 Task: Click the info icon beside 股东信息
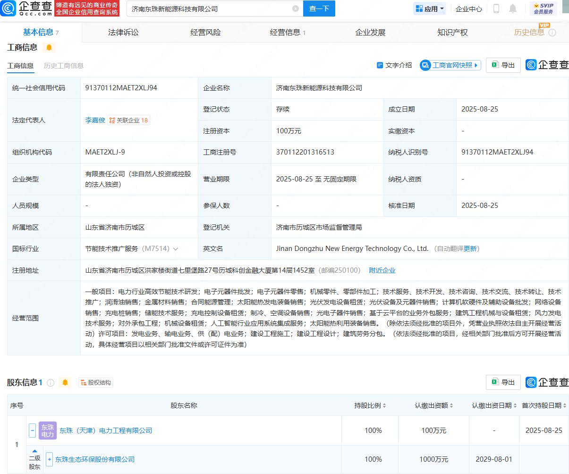tap(51, 382)
